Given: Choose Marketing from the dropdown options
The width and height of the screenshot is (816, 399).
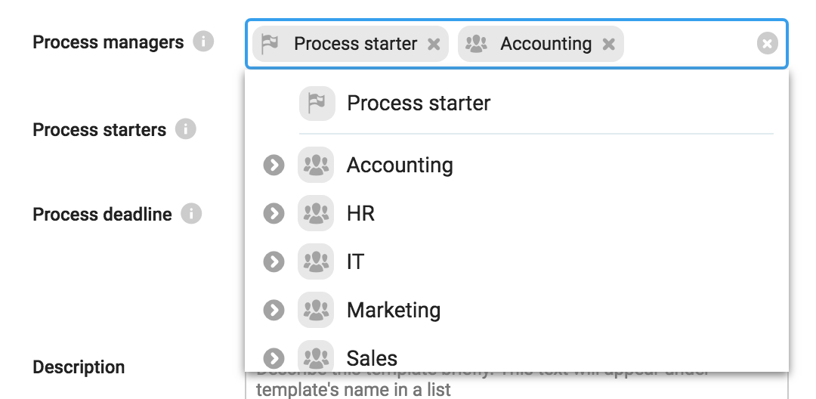Looking at the screenshot, I should [x=394, y=311].
